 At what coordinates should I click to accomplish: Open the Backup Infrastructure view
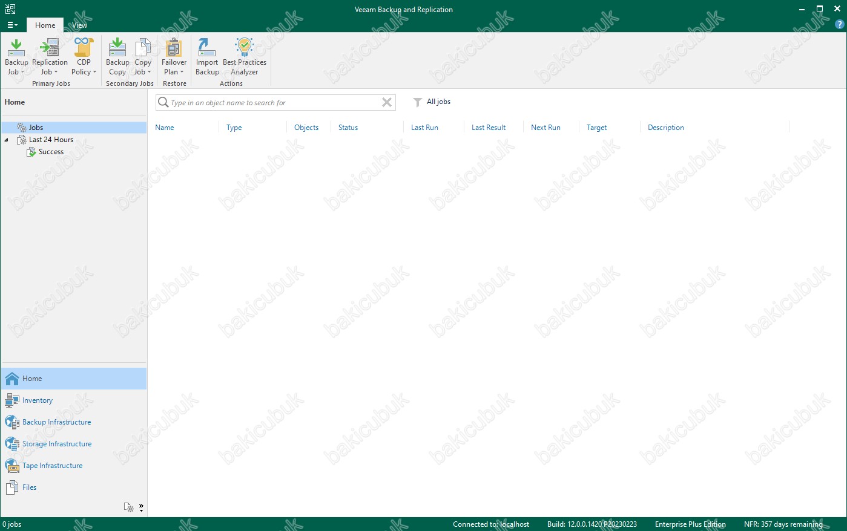coord(74,422)
